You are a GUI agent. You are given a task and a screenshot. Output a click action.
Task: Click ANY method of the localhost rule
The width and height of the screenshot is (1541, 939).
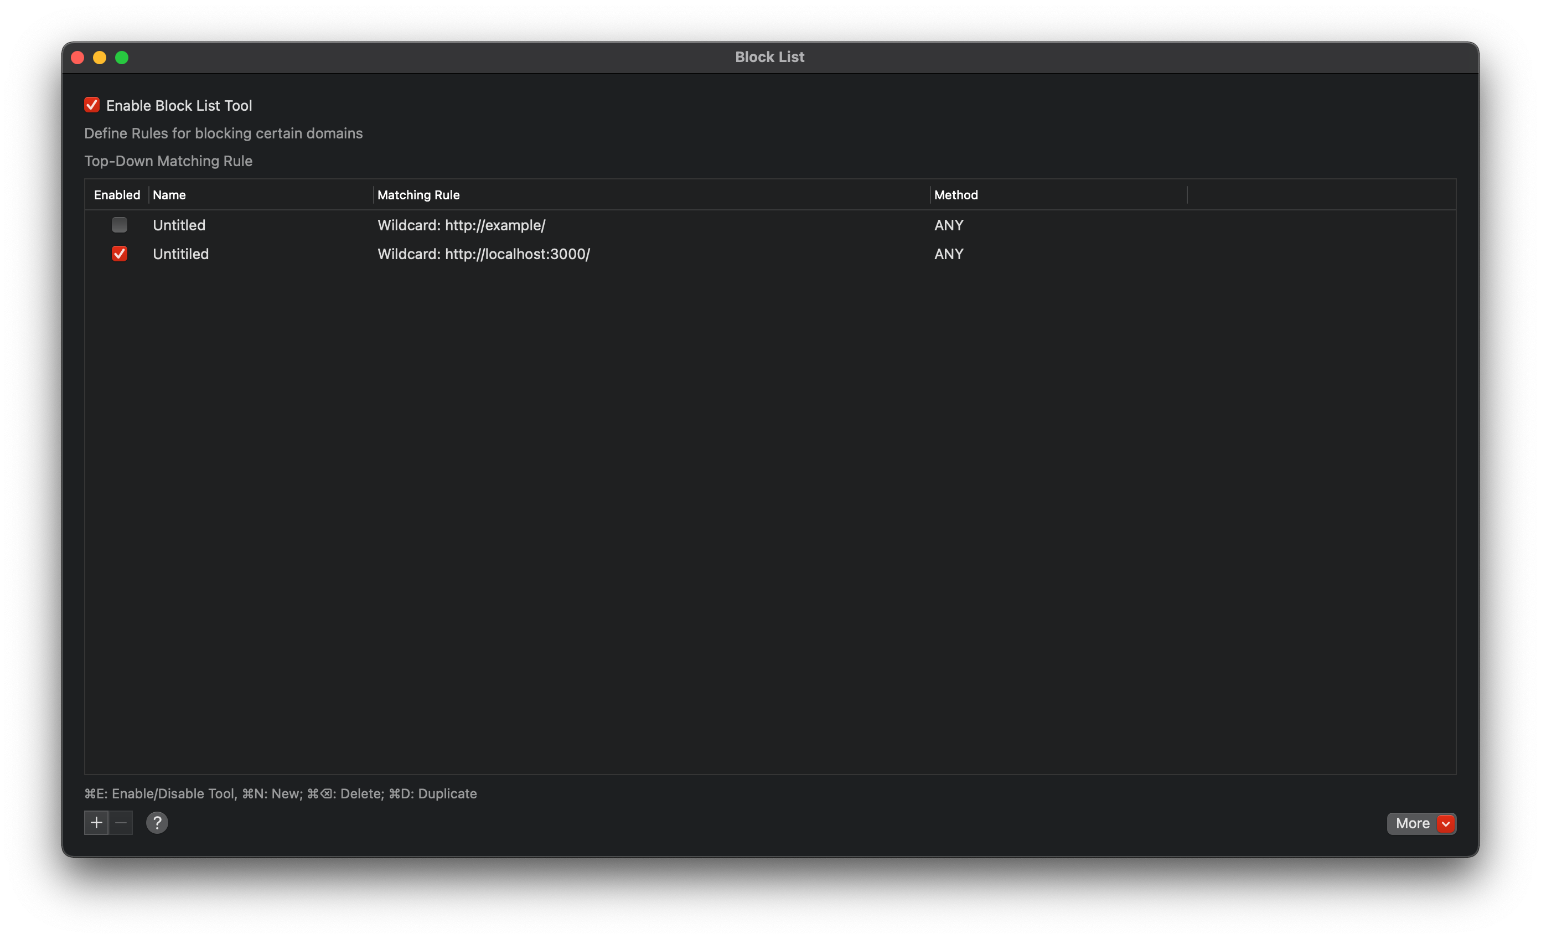(948, 254)
